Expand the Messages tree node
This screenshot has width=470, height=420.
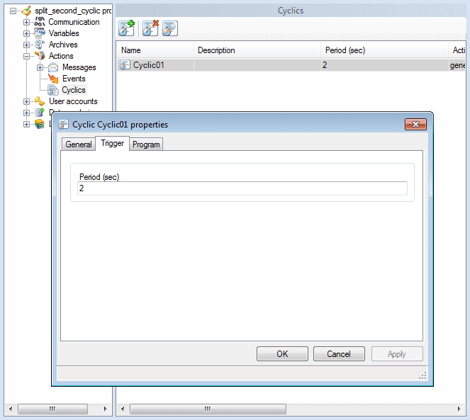(x=40, y=67)
